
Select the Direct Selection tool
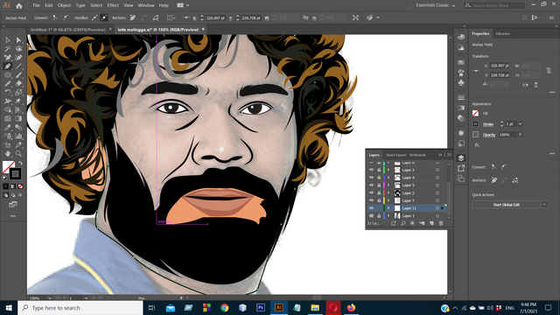[x=18, y=40]
